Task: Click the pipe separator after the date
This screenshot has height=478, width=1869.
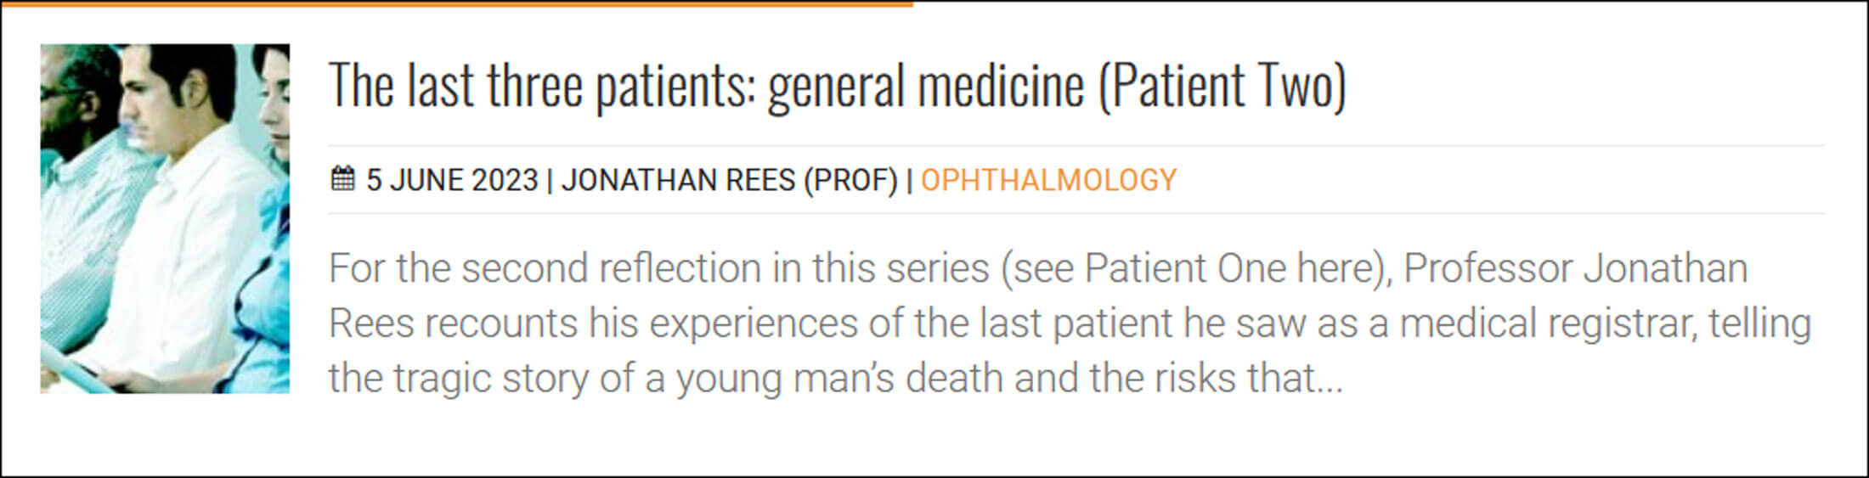Action: [x=550, y=180]
